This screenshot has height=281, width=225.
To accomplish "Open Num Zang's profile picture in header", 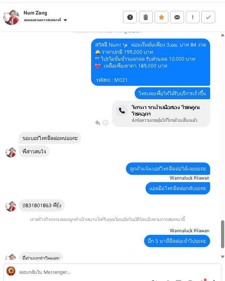I will [11, 17].
